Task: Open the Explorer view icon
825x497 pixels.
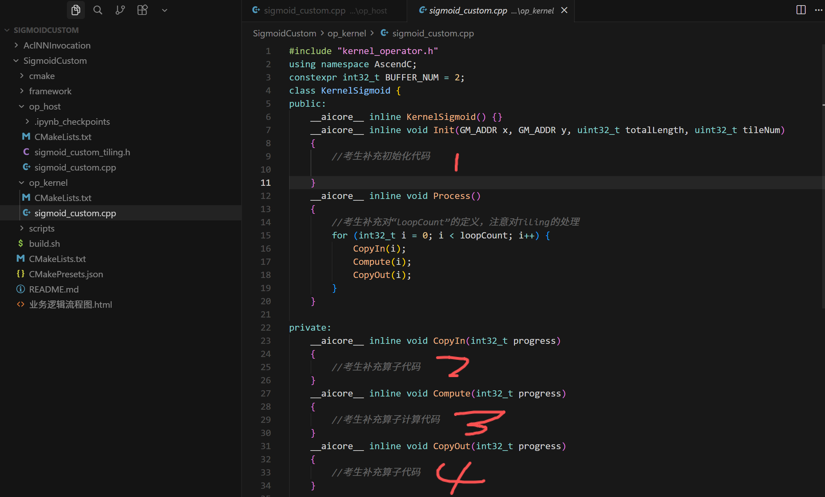Action: point(76,10)
